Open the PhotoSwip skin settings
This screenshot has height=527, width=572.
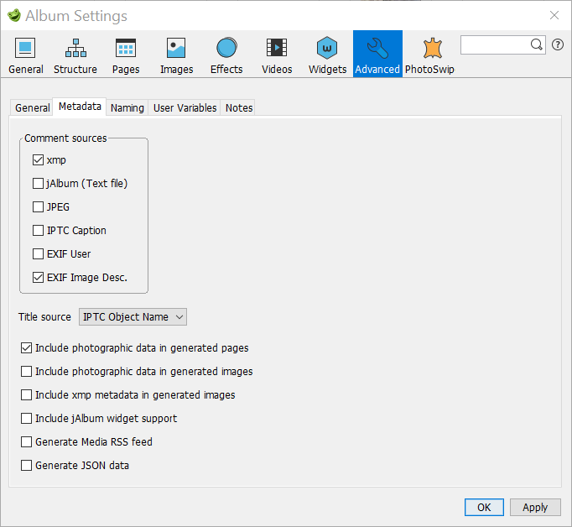[429, 55]
